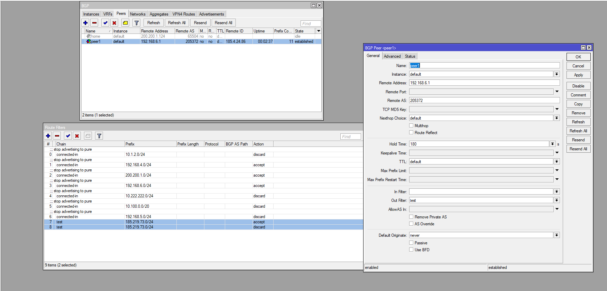The width and height of the screenshot is (607, 291).
Task: Switch to the Advertisements tab
Action: pos(211,14)
